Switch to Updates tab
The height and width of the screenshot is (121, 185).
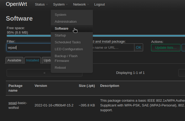tap(47, 60)
